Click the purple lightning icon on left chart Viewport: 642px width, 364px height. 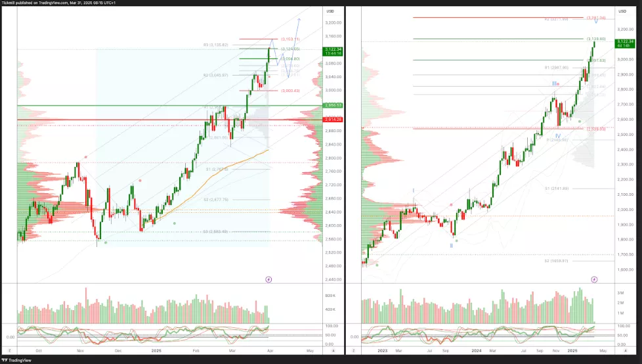[x=268, y=279]
